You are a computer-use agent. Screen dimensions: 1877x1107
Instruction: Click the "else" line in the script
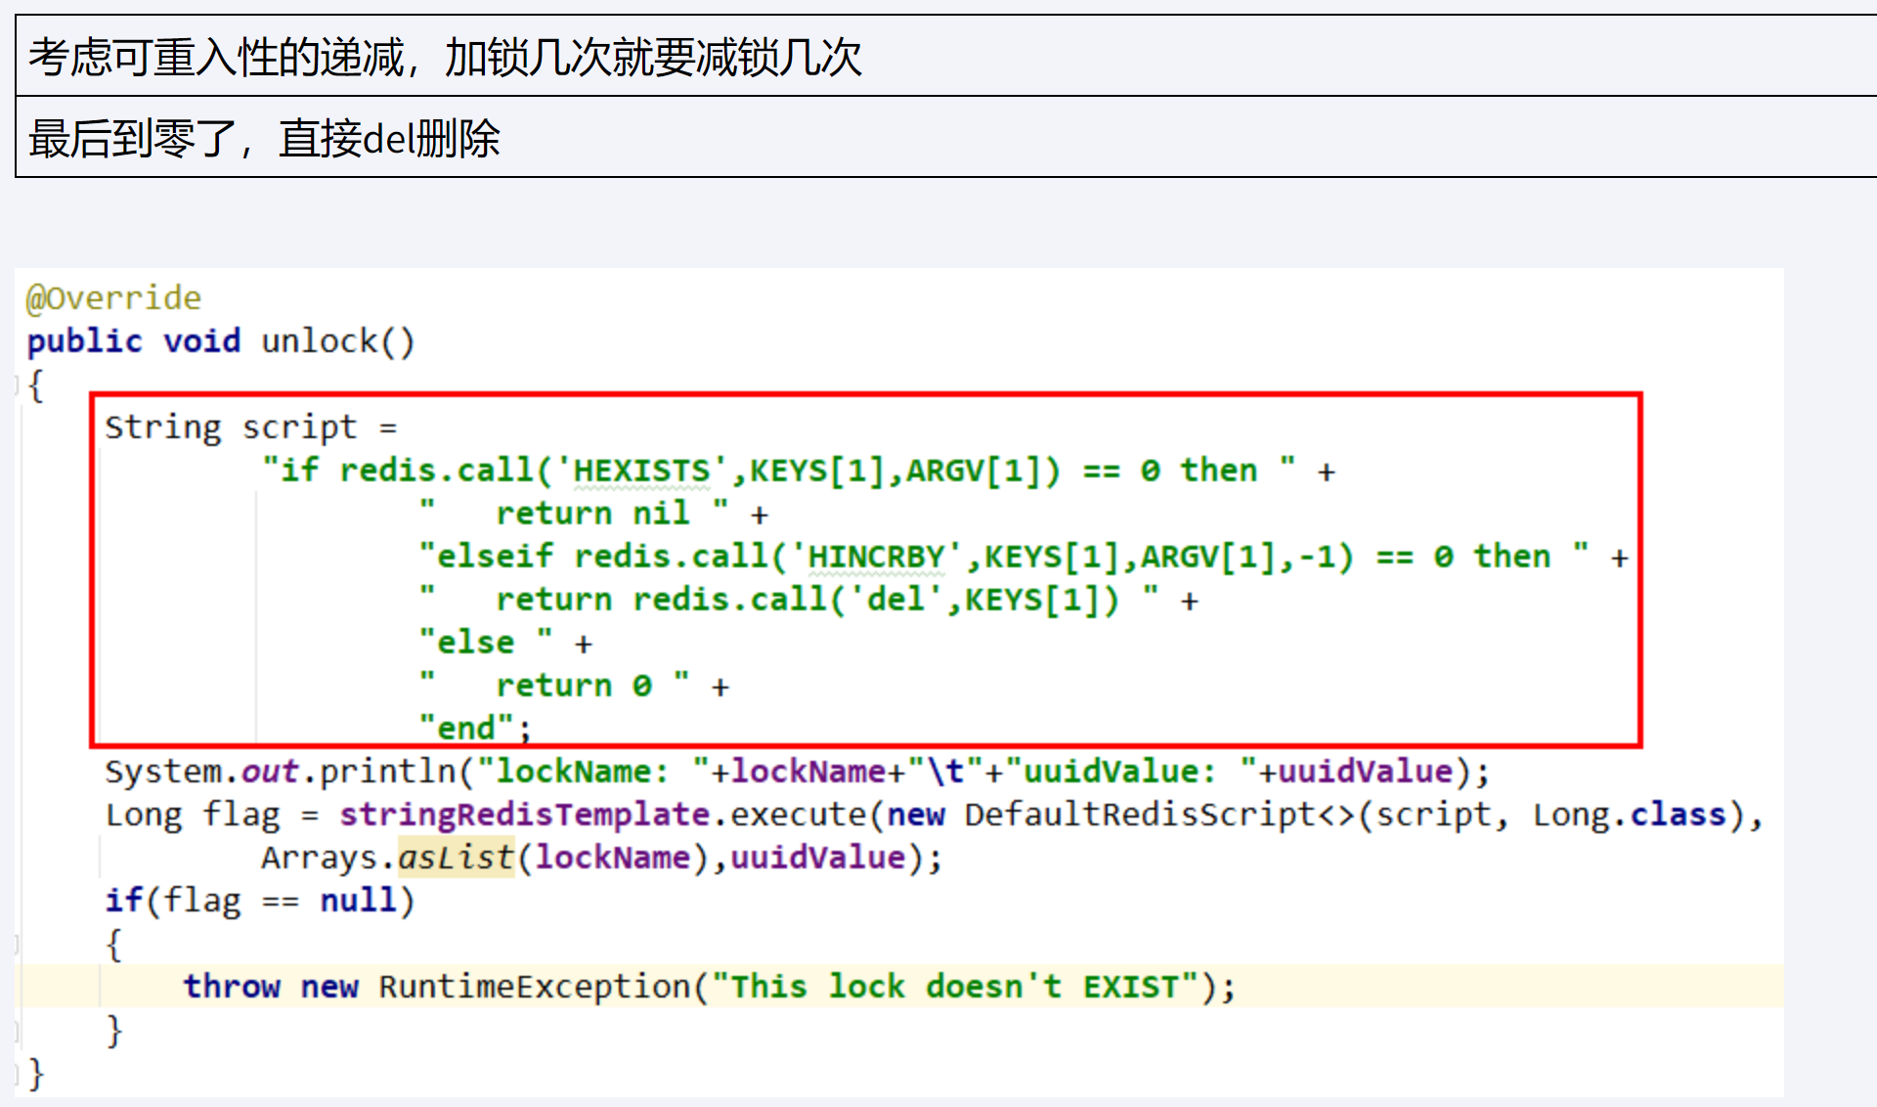pyautogui.click(x=475, y=642)
